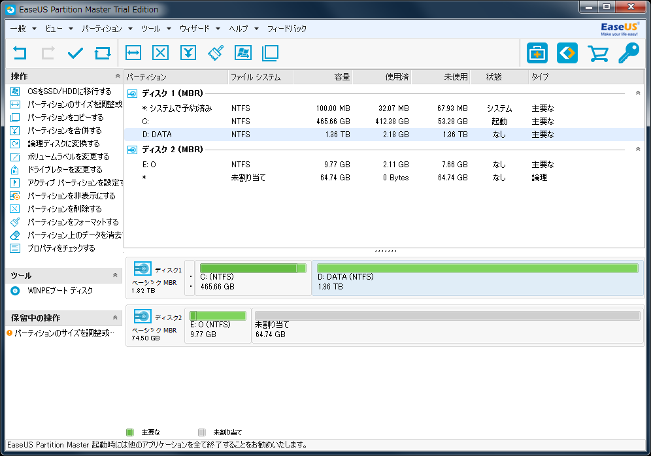Open the ウィザード menu
Image resolution: width=651 pixels, height=456 pixels.
click(200, 29)
